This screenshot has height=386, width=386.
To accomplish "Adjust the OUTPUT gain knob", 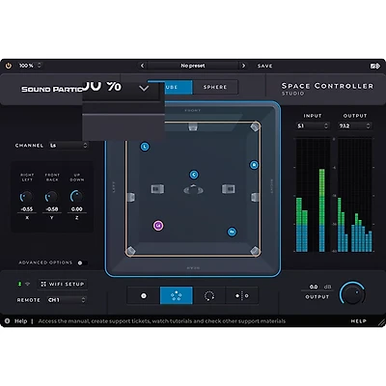I will [353, 293].
